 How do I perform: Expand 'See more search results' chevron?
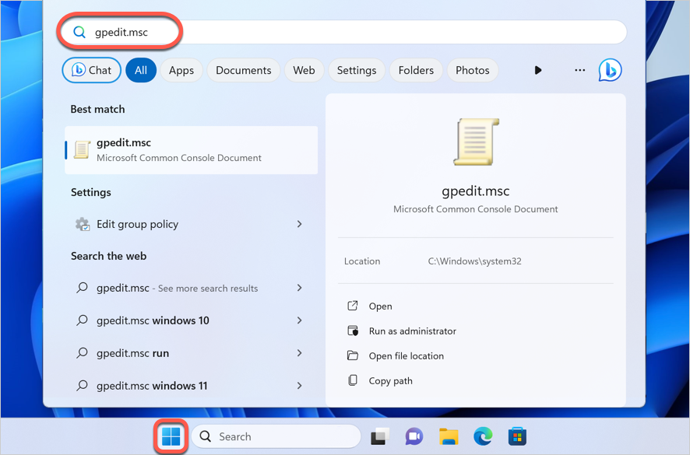pos(299,288)
